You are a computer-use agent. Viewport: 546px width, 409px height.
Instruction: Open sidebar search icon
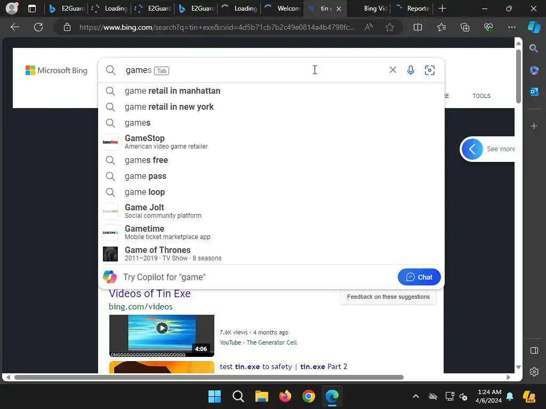point(534,48)
